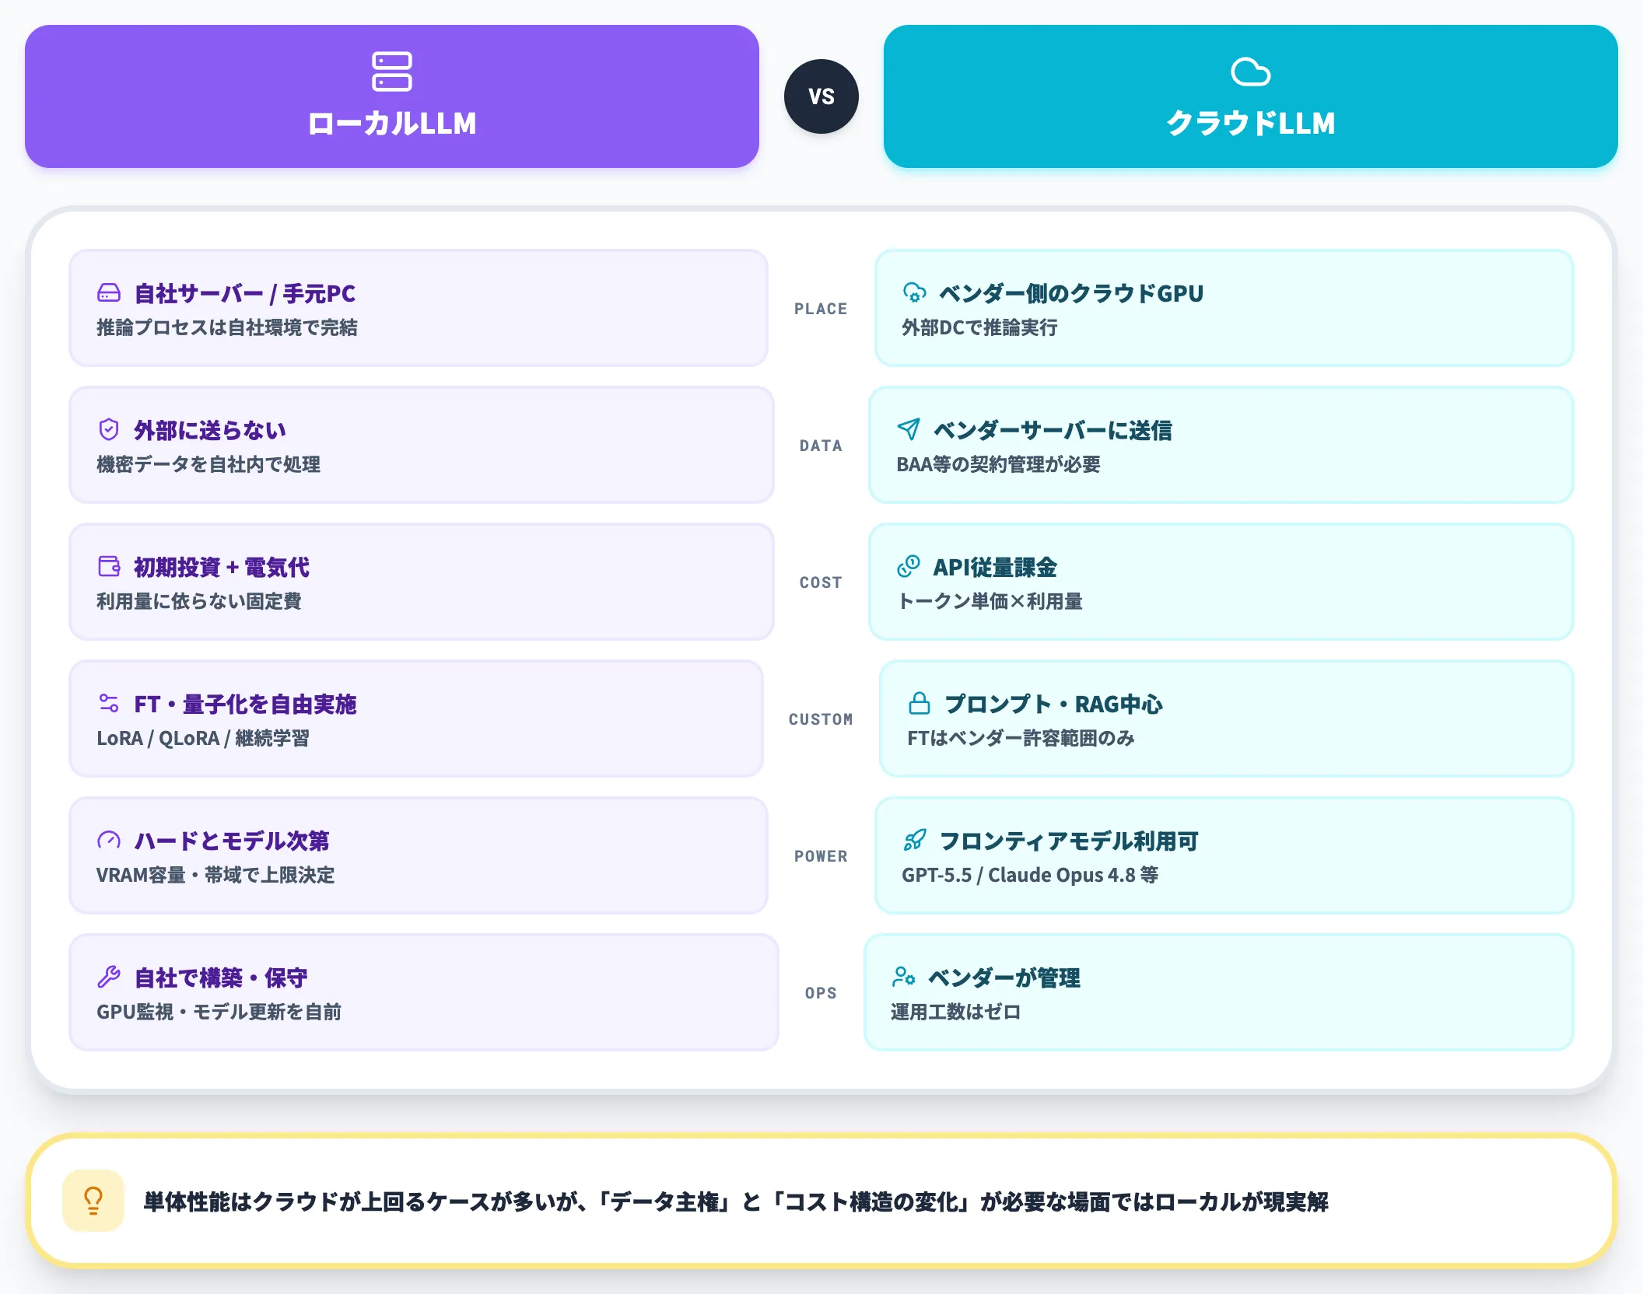Click the text VRAM容量・帯域で上限決定
Image resolution: width=1643 pixels, height=1294 pixels.
click(215, 876)
